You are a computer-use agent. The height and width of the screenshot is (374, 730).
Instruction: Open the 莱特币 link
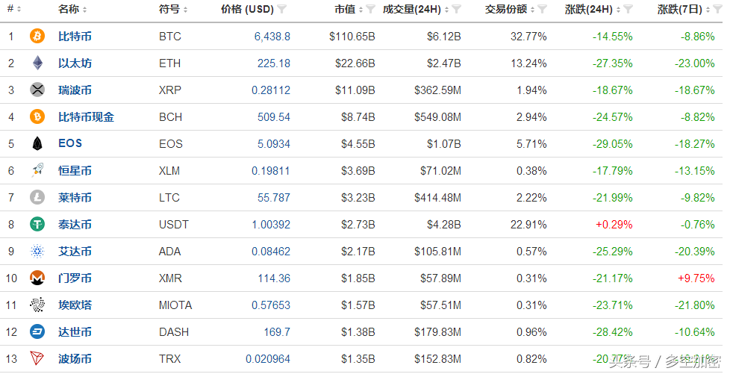click(75, 198)
